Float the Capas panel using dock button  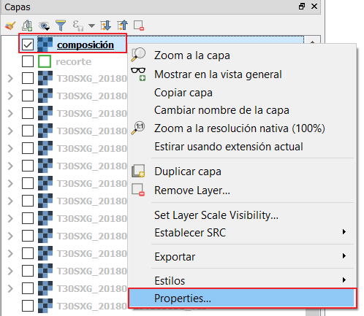tap(302, 7)
